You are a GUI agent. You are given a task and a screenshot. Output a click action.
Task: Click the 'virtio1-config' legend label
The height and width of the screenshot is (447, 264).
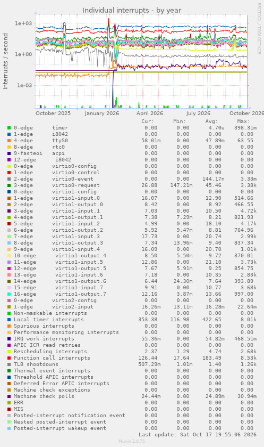74,192
